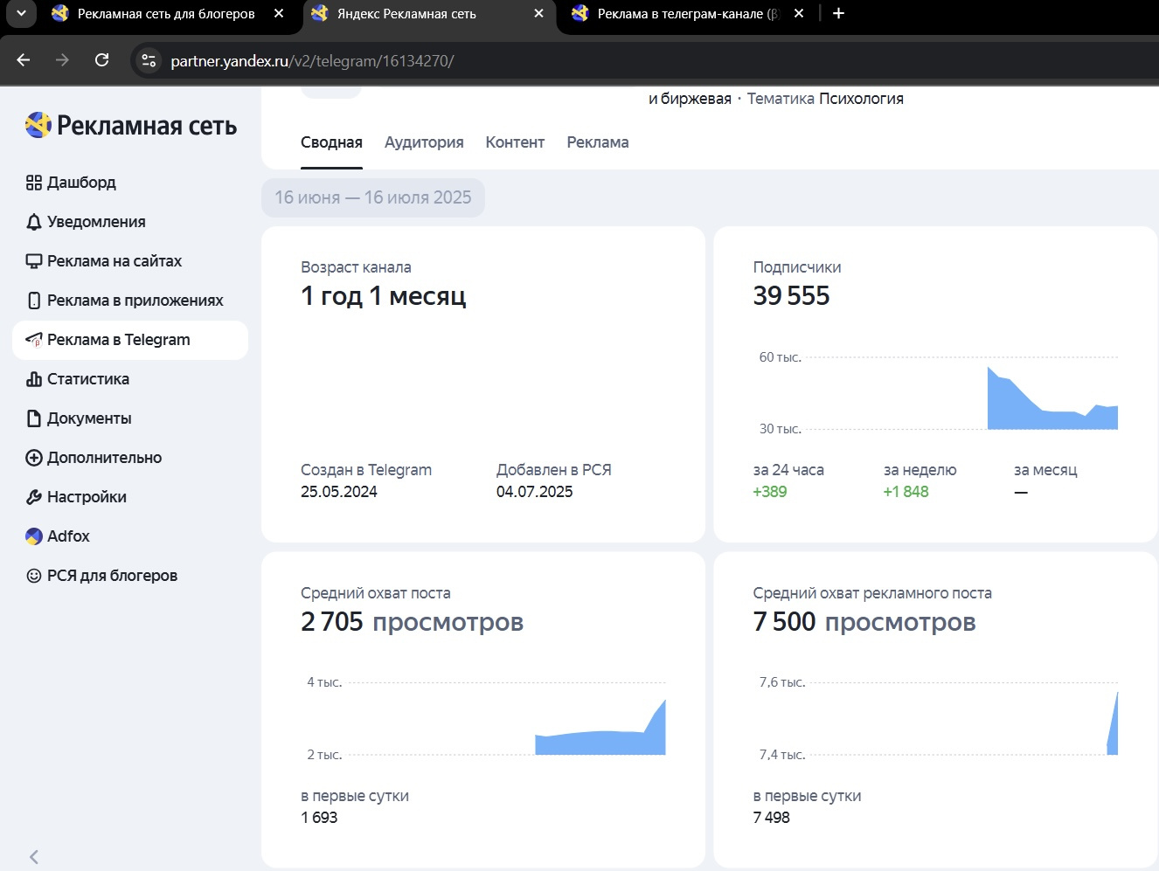Open a new browser tab

pyautogui.click(x=838, y=13)
